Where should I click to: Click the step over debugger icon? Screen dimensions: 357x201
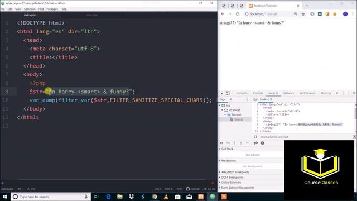point(228,143)
